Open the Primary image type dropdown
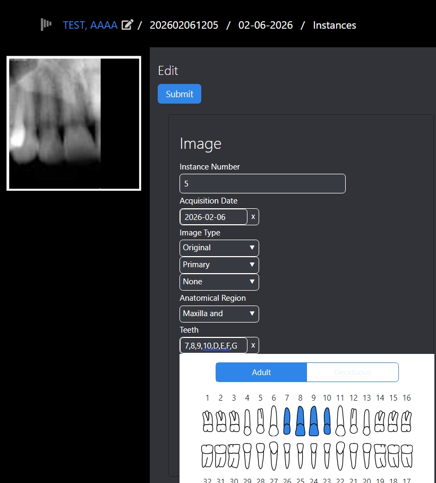The height and width of the screenshot is (483, 436). pos(219,265)
